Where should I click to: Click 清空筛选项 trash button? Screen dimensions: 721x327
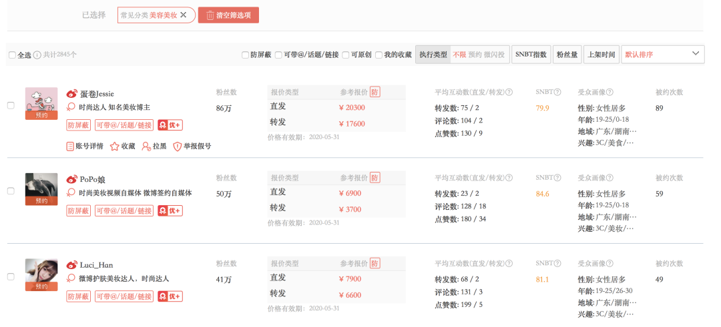coord(228,15)
